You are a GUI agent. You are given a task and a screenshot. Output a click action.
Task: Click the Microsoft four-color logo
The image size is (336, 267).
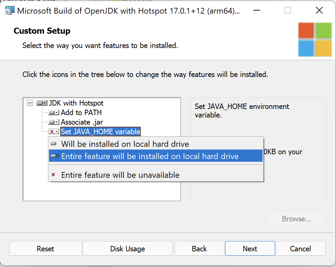315,39
